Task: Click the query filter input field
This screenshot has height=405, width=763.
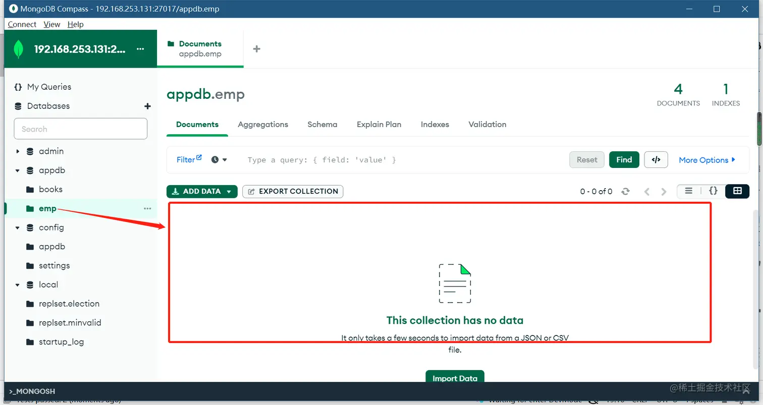Action: pos(404,160)
